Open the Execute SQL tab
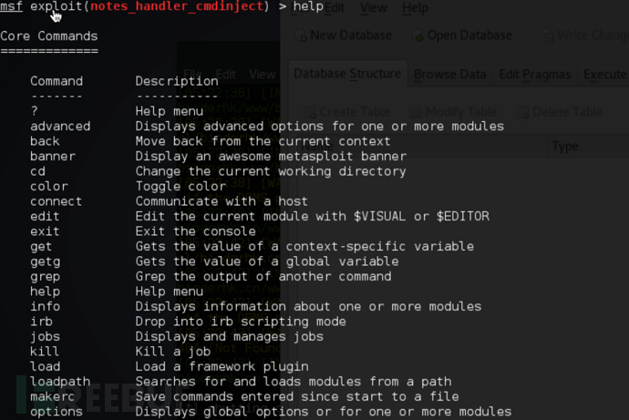This screenshot has height=420, width=629. [x=603, y=75]
